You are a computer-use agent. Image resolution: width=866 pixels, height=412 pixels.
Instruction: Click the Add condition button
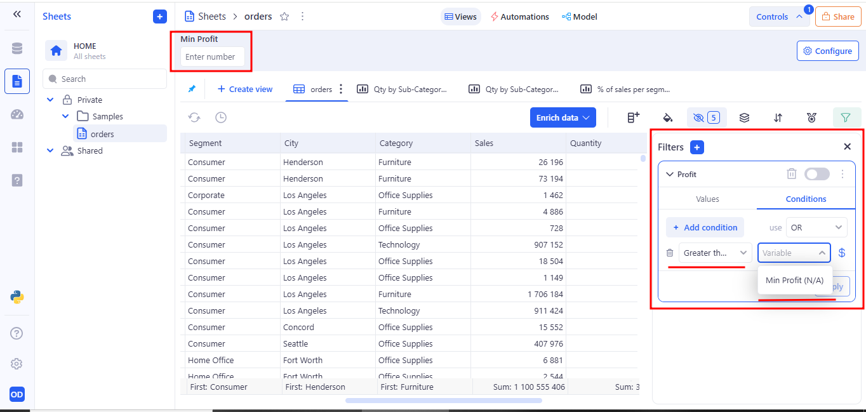(x=705, y=227)
